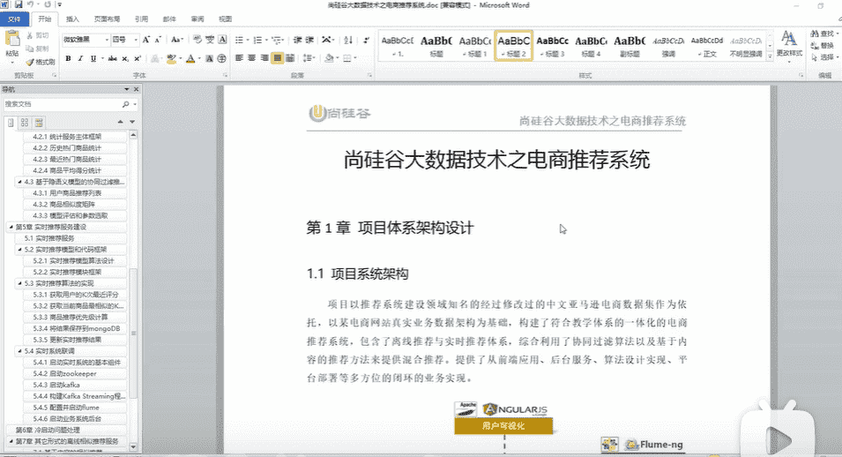Open the font name box (微软雅黑)

click(x=86, y=40)
